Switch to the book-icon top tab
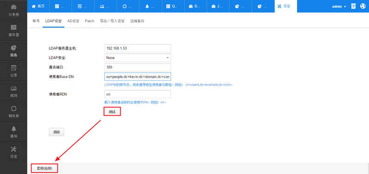369x174 pixels. pyautogui.click(x=105, y=6)
